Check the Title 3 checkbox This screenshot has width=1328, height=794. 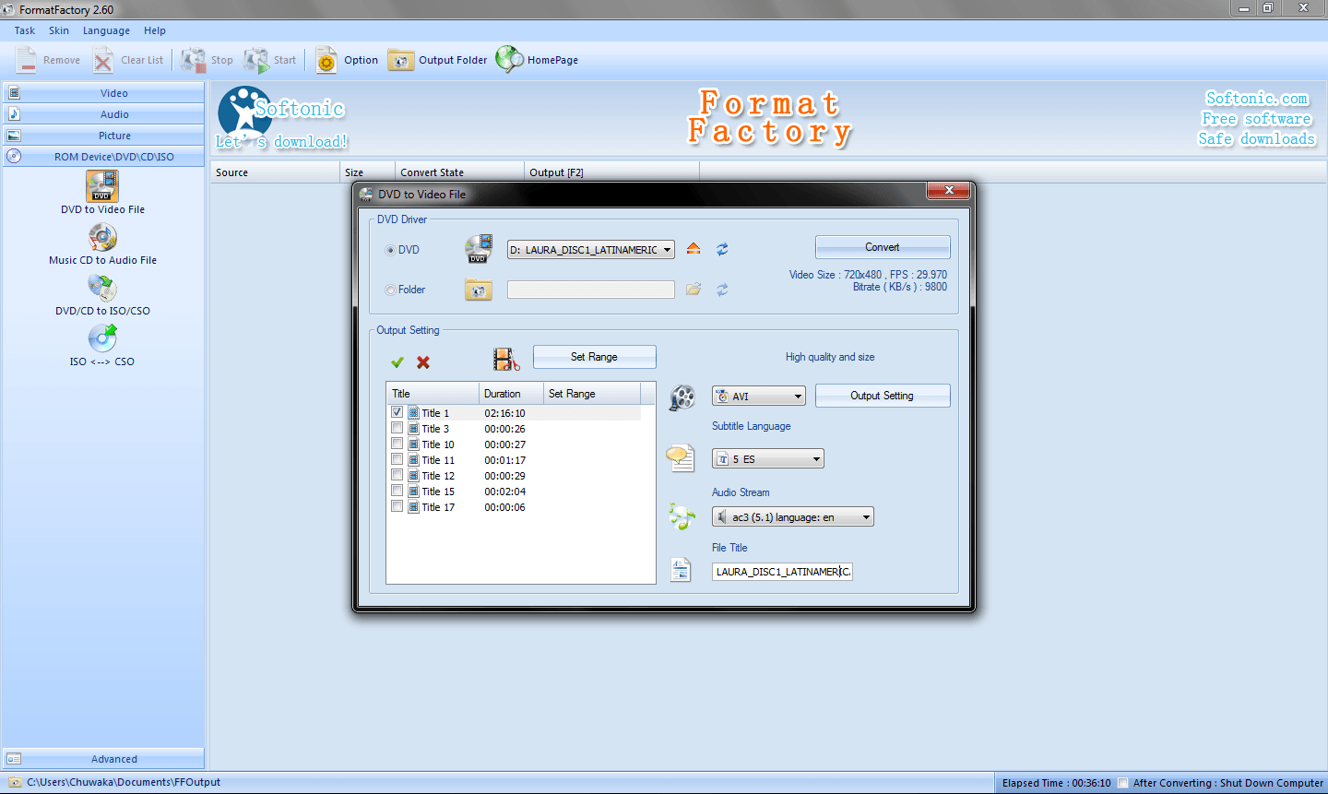[397, 428]
